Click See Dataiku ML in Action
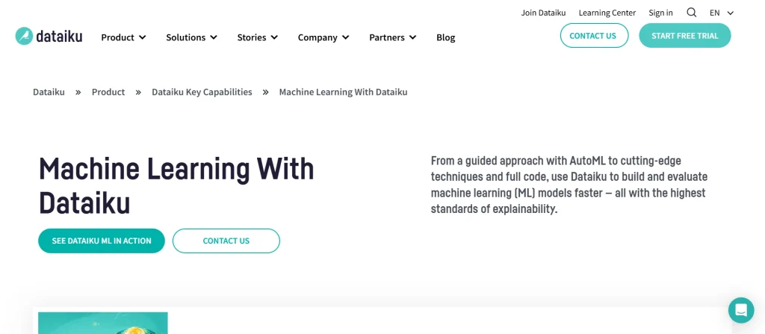Screen dimensions: 765x334 point(102,241)
